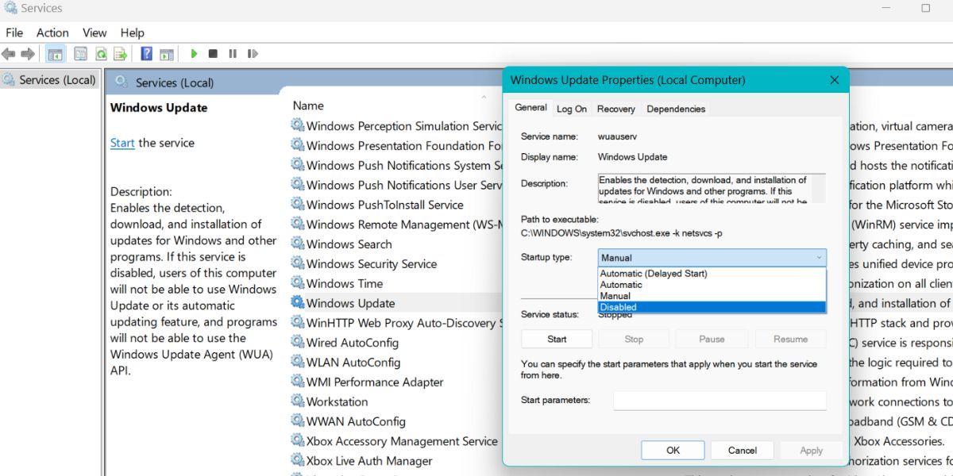This screenshot has height=476, width=953.
Task: Click the Pause Service toolbar icon
Action: pyautogui.click(x=232, y=53)
